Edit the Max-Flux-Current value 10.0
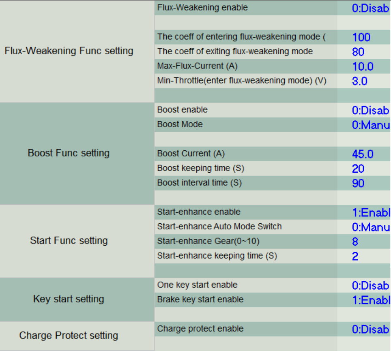This screenshot has height=351, width=391. coord(363,66)
